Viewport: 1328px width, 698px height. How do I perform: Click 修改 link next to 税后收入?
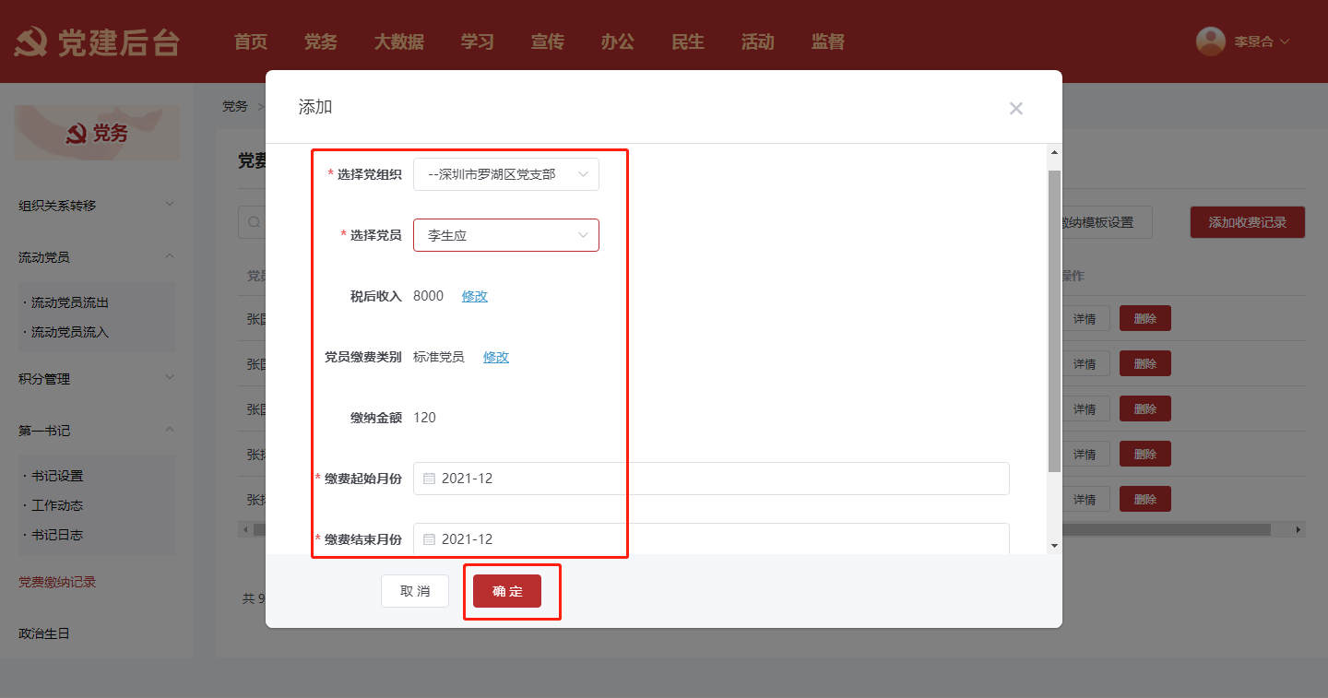click(474, 296)
